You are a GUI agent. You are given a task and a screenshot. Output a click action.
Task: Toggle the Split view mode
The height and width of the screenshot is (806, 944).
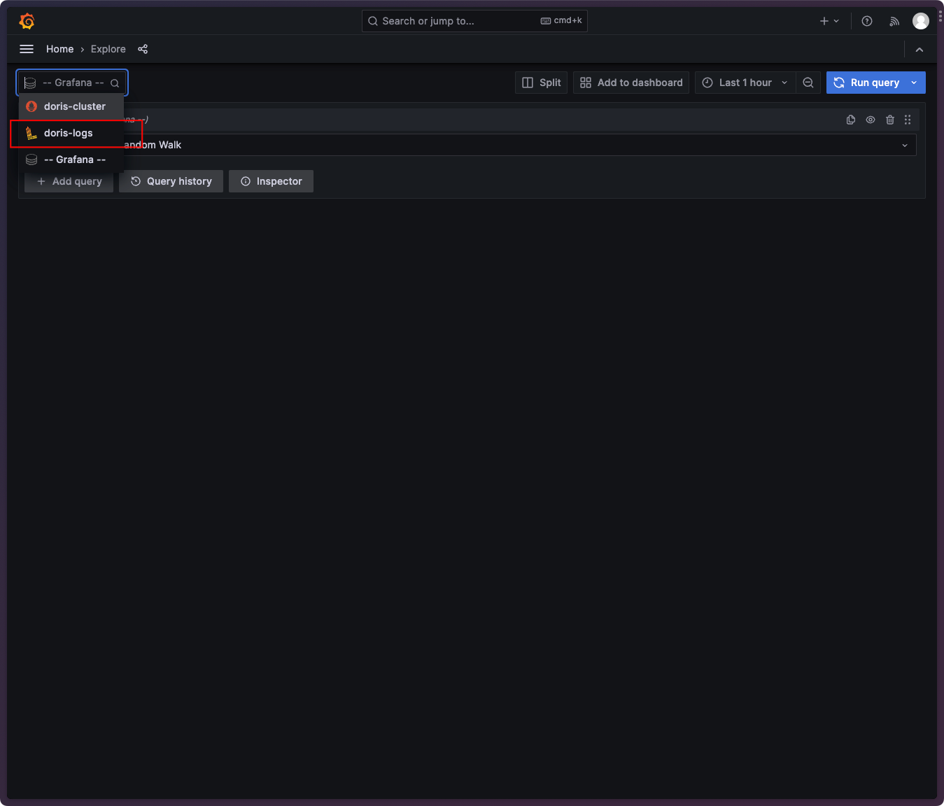click(541, 83)
